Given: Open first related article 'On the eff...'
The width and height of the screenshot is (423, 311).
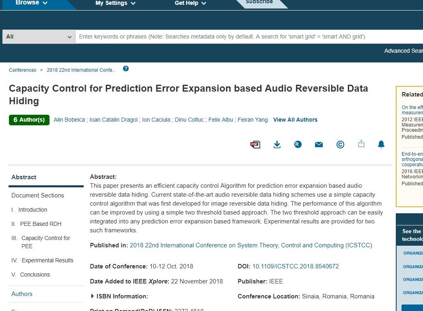Looking at the screenshot, I should tap(412, 110).
